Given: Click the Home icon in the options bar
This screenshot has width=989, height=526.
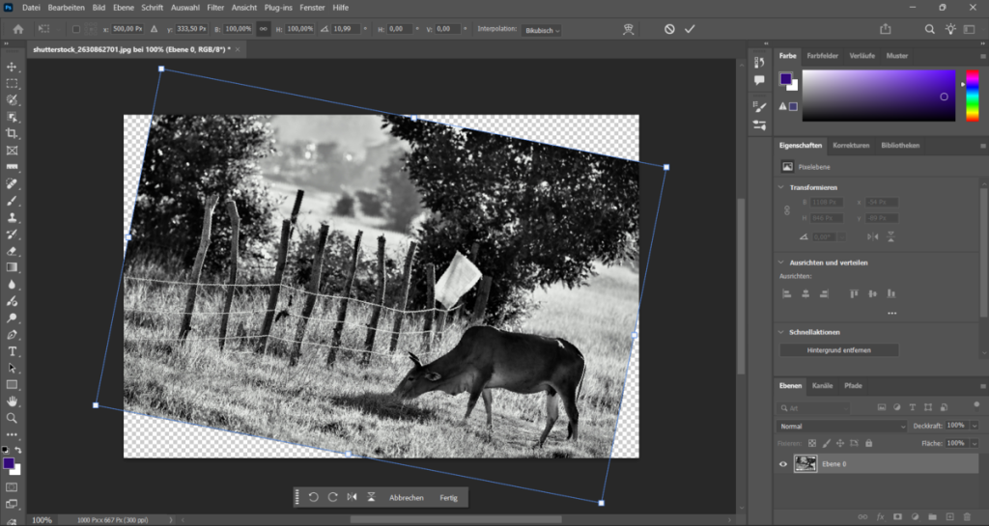Looking at the screenshot, I should tap(18, 29).
